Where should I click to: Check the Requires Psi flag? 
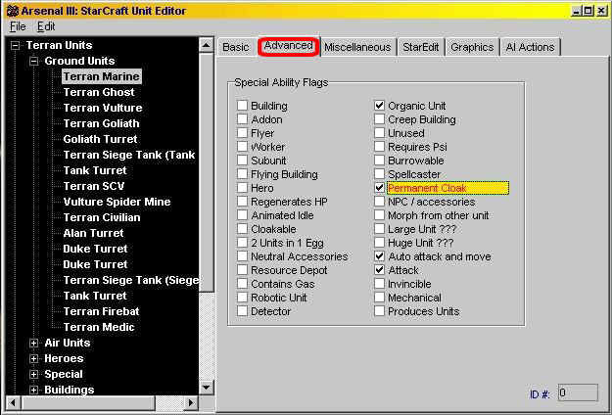379,147
